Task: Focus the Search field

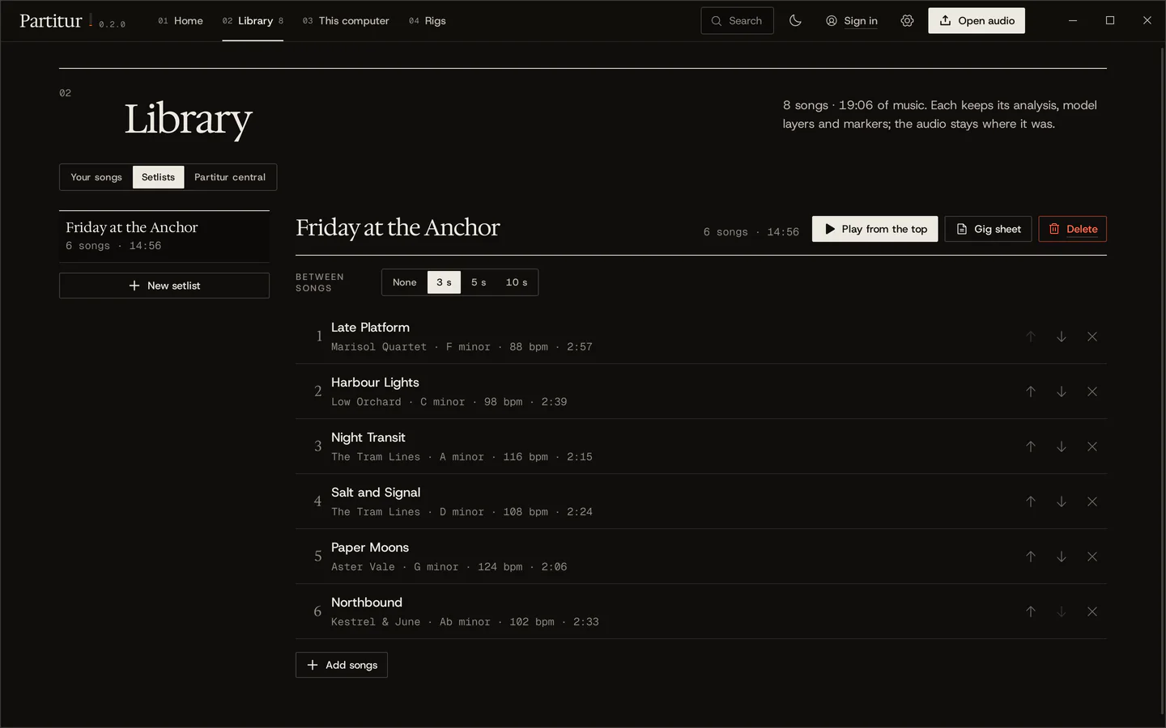Action: (x=737, y=21)
